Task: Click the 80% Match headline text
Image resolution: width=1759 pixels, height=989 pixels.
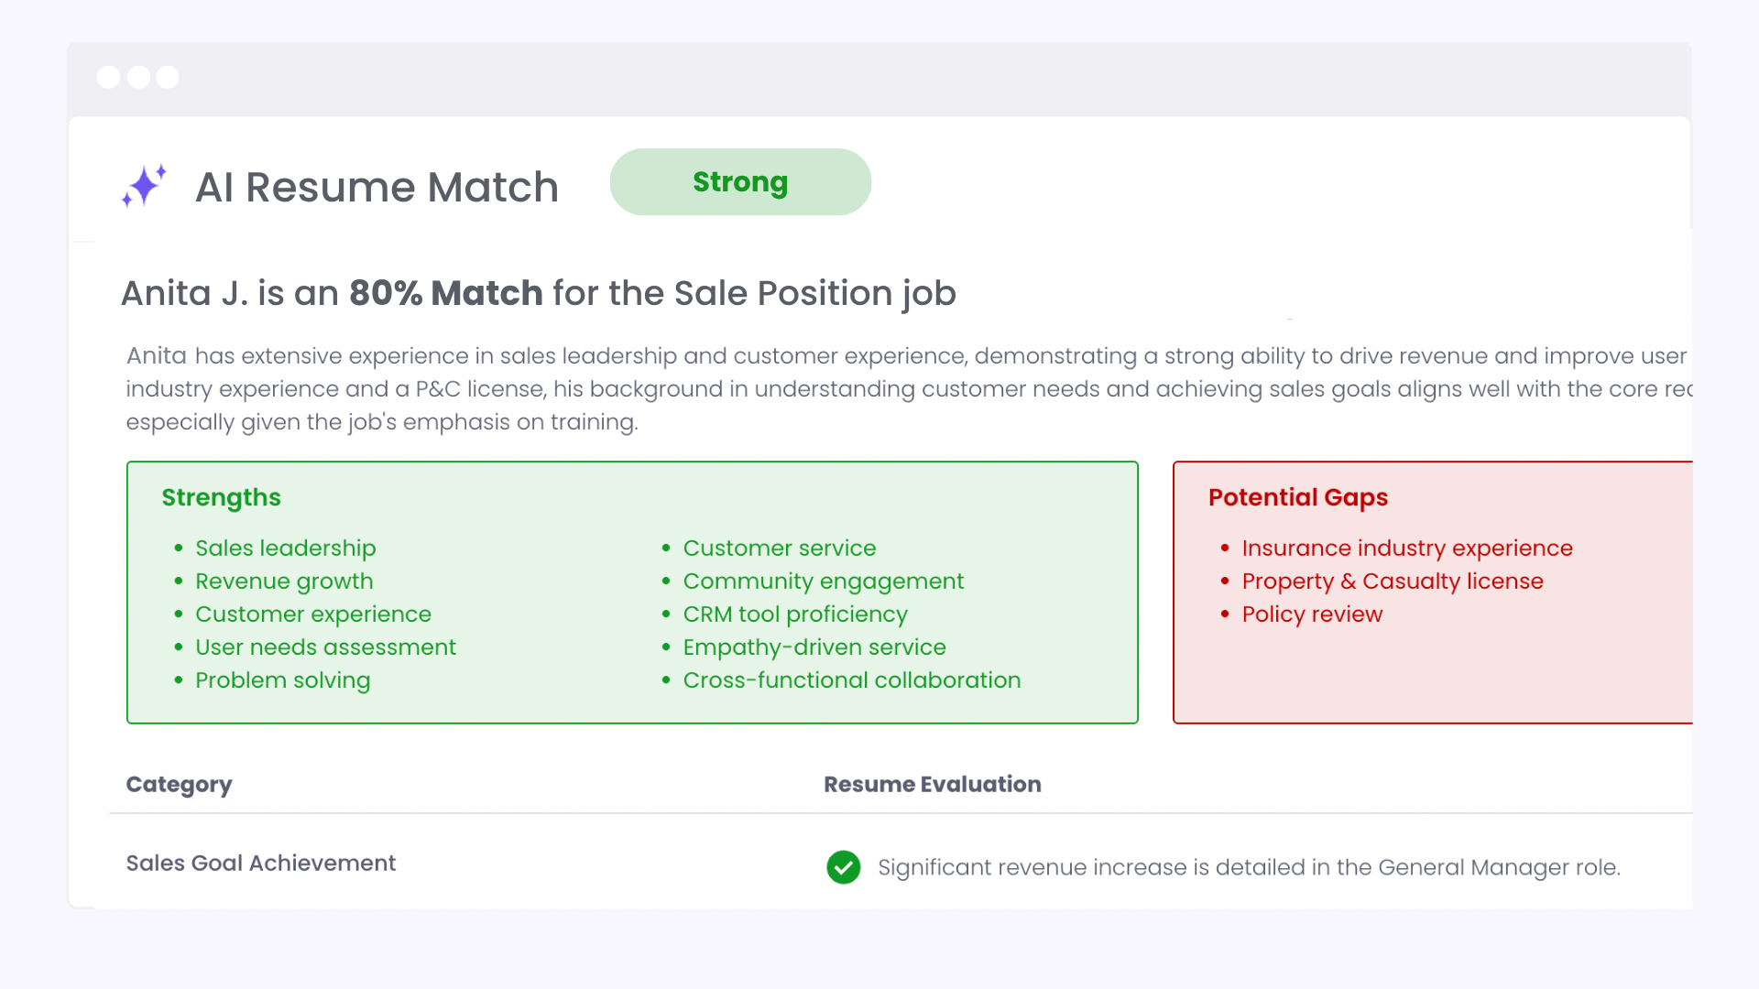Action: click(445, 294)
